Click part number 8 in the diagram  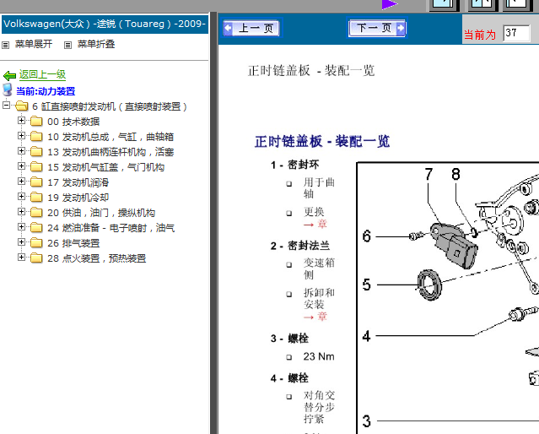tap(455, 174)
